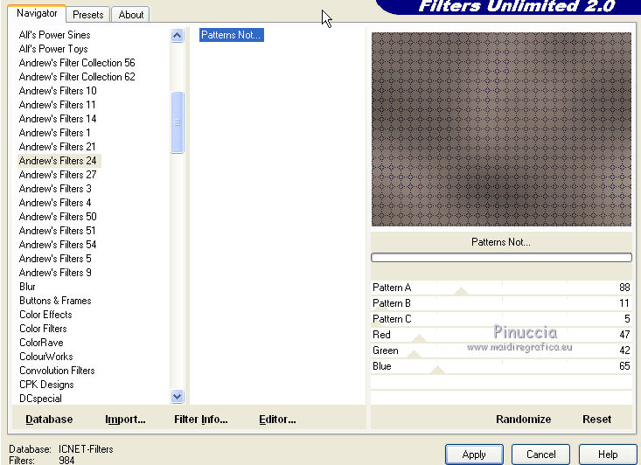Screen dimensions: 641x465
Task: Select ColorRave category
Action: pos(41,343)
